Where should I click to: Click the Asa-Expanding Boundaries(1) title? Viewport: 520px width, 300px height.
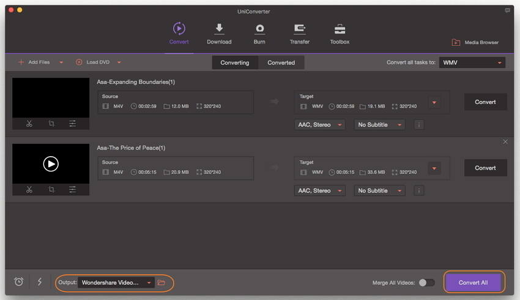136,82
